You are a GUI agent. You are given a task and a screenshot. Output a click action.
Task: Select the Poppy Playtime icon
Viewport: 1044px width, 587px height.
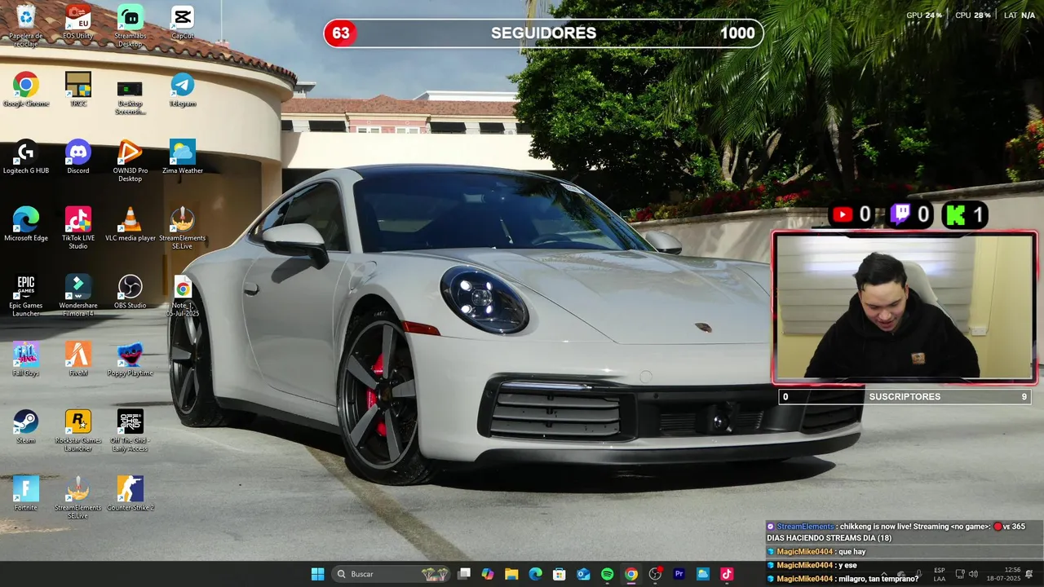130,359
